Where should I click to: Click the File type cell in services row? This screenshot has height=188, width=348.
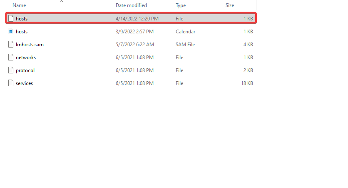point(179,83)
